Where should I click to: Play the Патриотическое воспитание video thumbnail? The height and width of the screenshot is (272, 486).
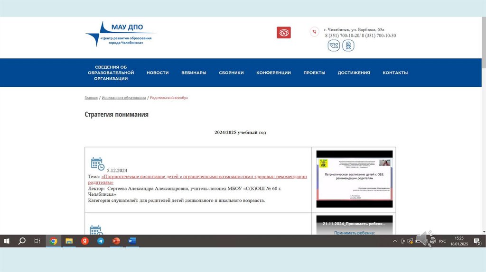[x=354, y=179]
